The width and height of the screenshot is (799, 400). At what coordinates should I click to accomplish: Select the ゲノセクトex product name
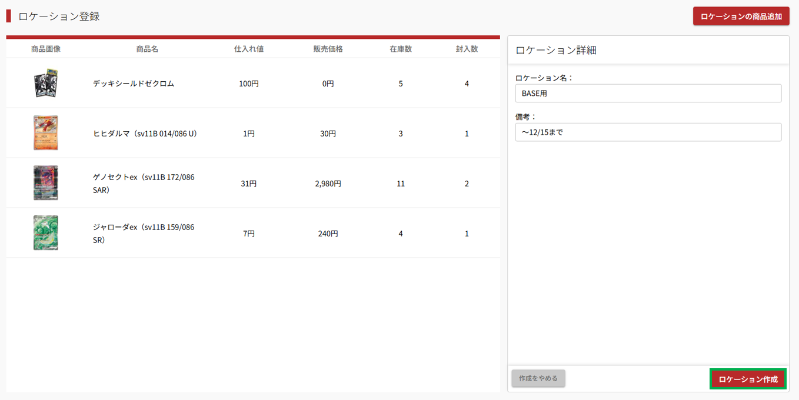(144, 184)
